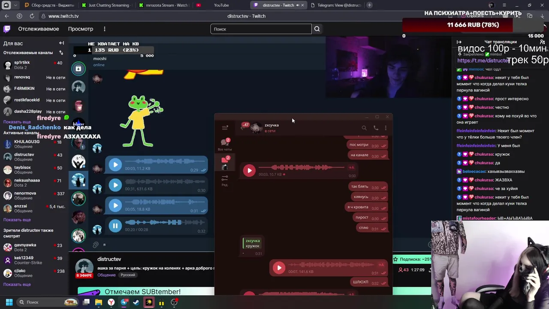Click distructev streamer name below video
The image size is (549, 309).
(x=109, y=259)
